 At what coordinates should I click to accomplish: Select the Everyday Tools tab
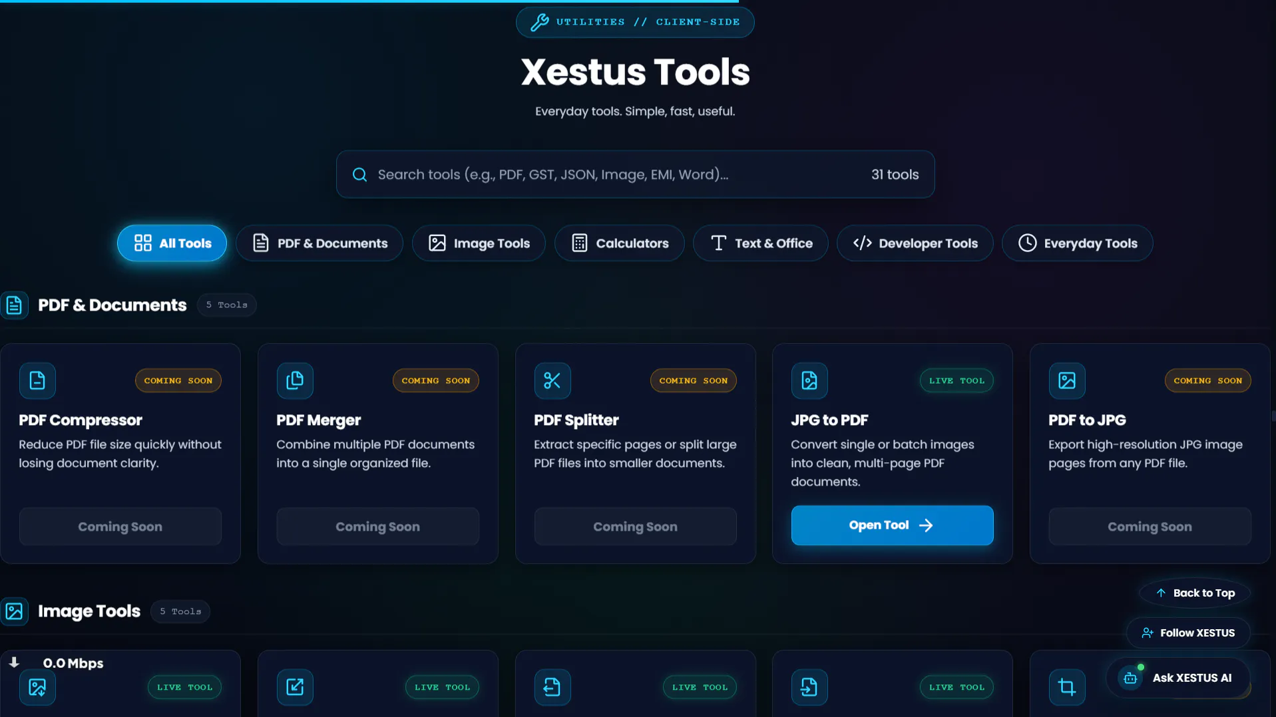tap(1077, 243)
